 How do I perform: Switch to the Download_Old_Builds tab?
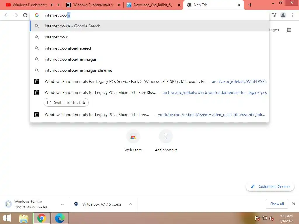pyautogui.click(x=151, y=5)
